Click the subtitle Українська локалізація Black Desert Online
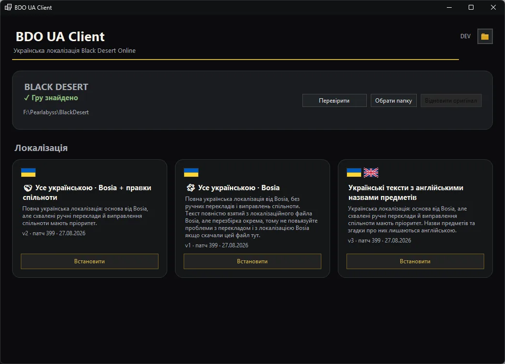The height and width of the screenshot is (364, 505). (x=75, y=50)
